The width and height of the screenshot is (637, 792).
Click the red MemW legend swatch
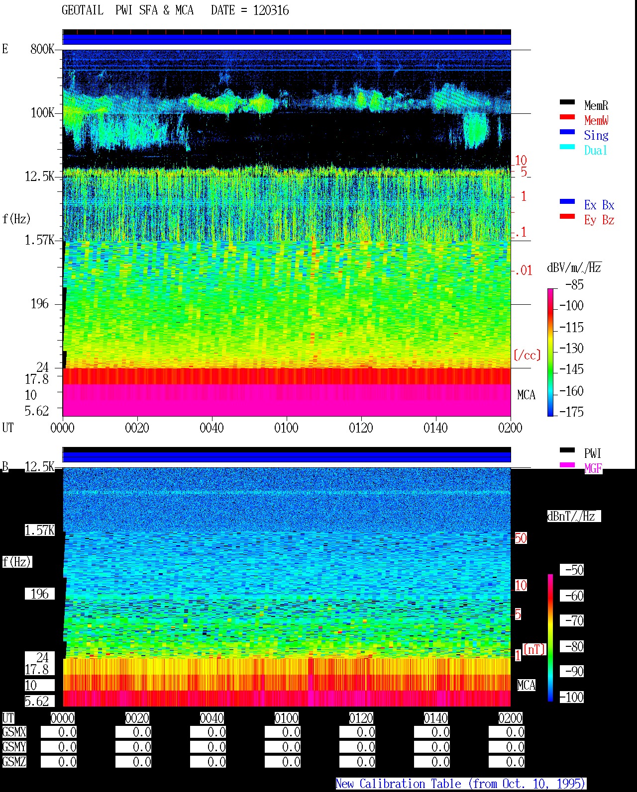pyautogui.click(x=567, y=117)
